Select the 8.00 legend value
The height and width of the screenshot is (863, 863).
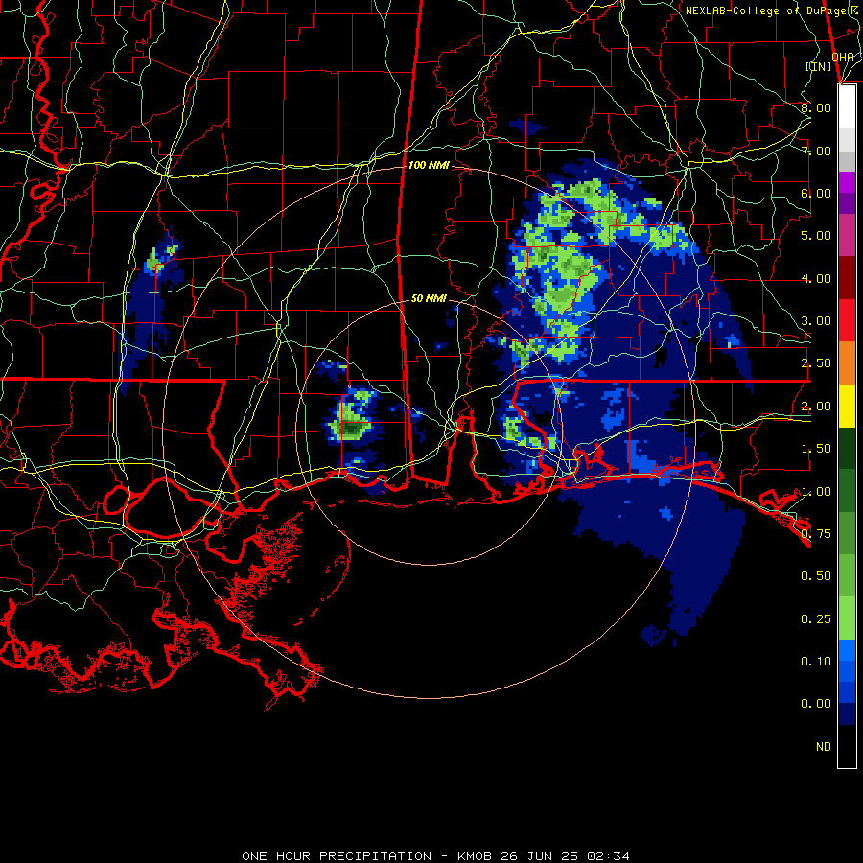(x=816, y=107)
